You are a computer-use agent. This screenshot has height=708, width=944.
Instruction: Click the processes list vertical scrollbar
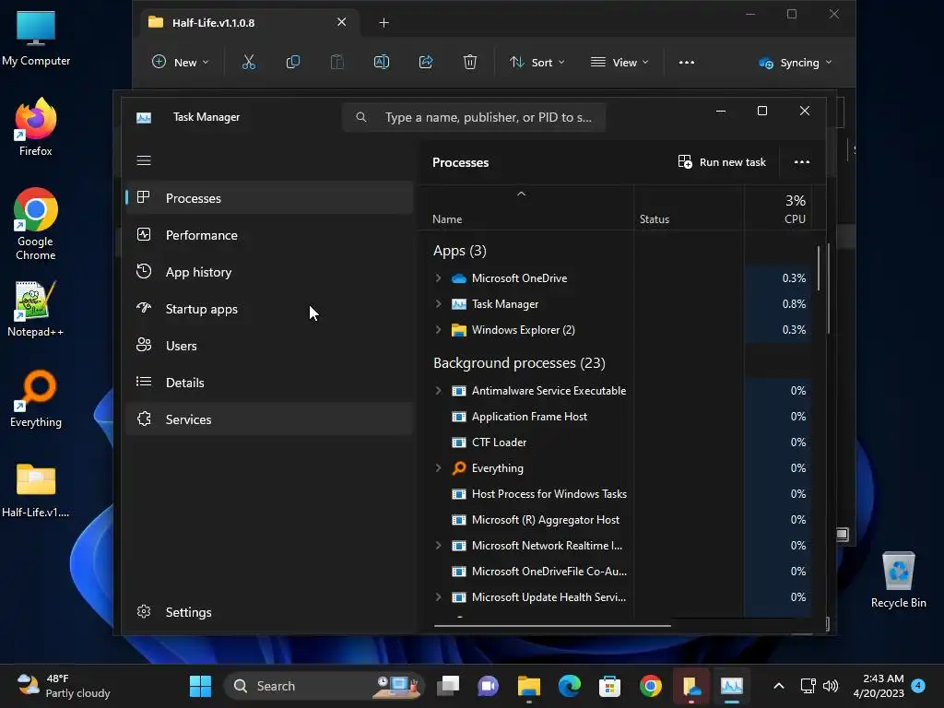(x=819, y=269)
